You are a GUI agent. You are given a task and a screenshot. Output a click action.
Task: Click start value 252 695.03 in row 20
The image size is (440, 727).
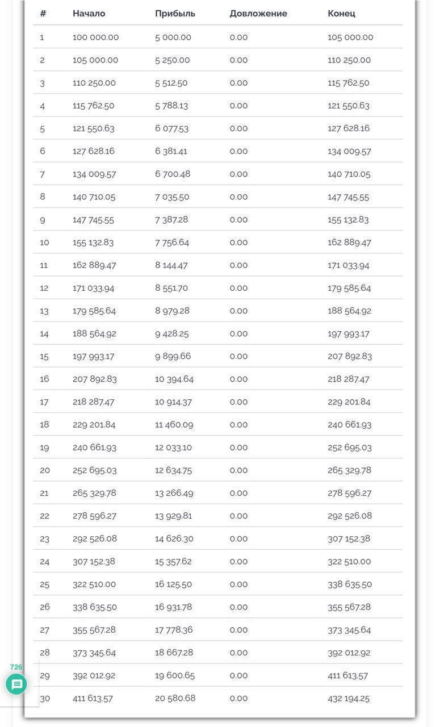(94, 470)
